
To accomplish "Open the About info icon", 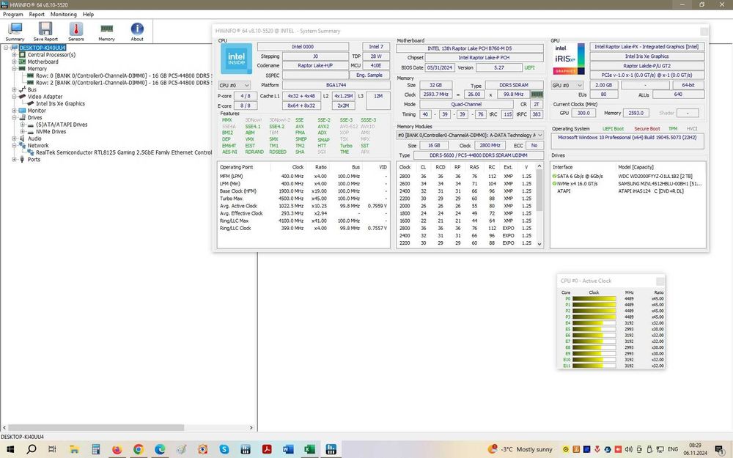I will pyautogui.click(x=137, y=30).
